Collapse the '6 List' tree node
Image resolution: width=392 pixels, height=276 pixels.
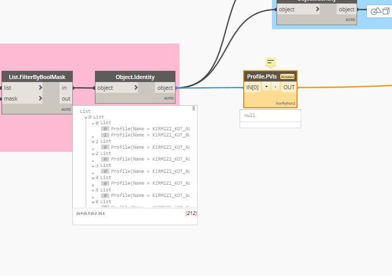93,202
